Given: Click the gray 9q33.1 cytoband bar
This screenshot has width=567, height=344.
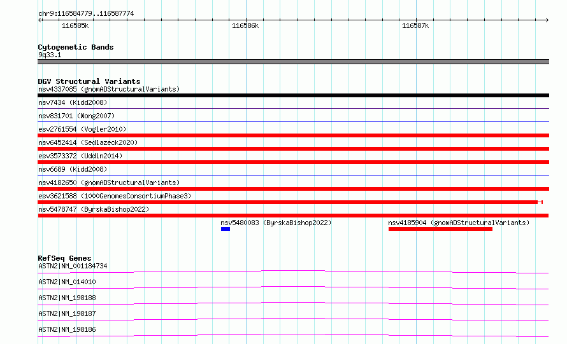Looking at the screenshot, I should pyautogui.click(x=293, y=62).
